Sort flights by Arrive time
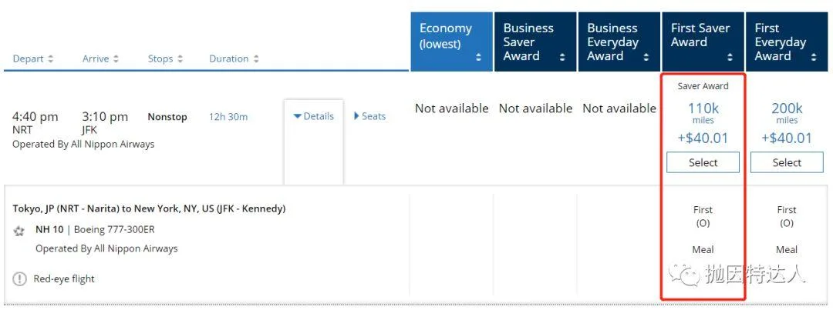This screenshot has width=833, height=310. (x=100, y=58)
